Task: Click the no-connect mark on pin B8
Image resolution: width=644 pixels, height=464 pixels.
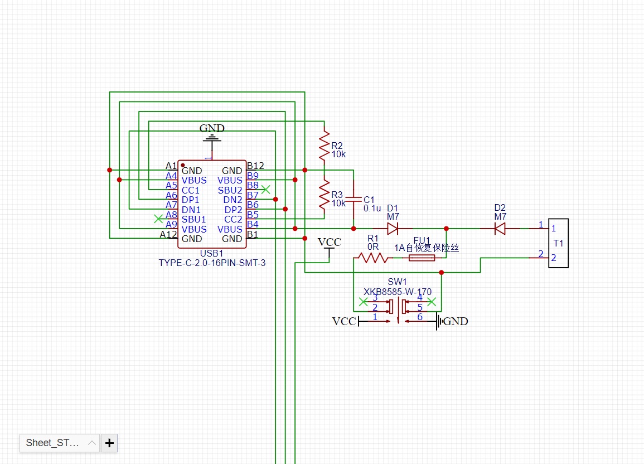Action: click(266, 189)
